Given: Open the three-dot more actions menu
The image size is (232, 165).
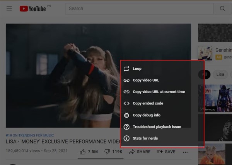Looking at the screenshot, I should pyautogui.click(x=186, y=152).
